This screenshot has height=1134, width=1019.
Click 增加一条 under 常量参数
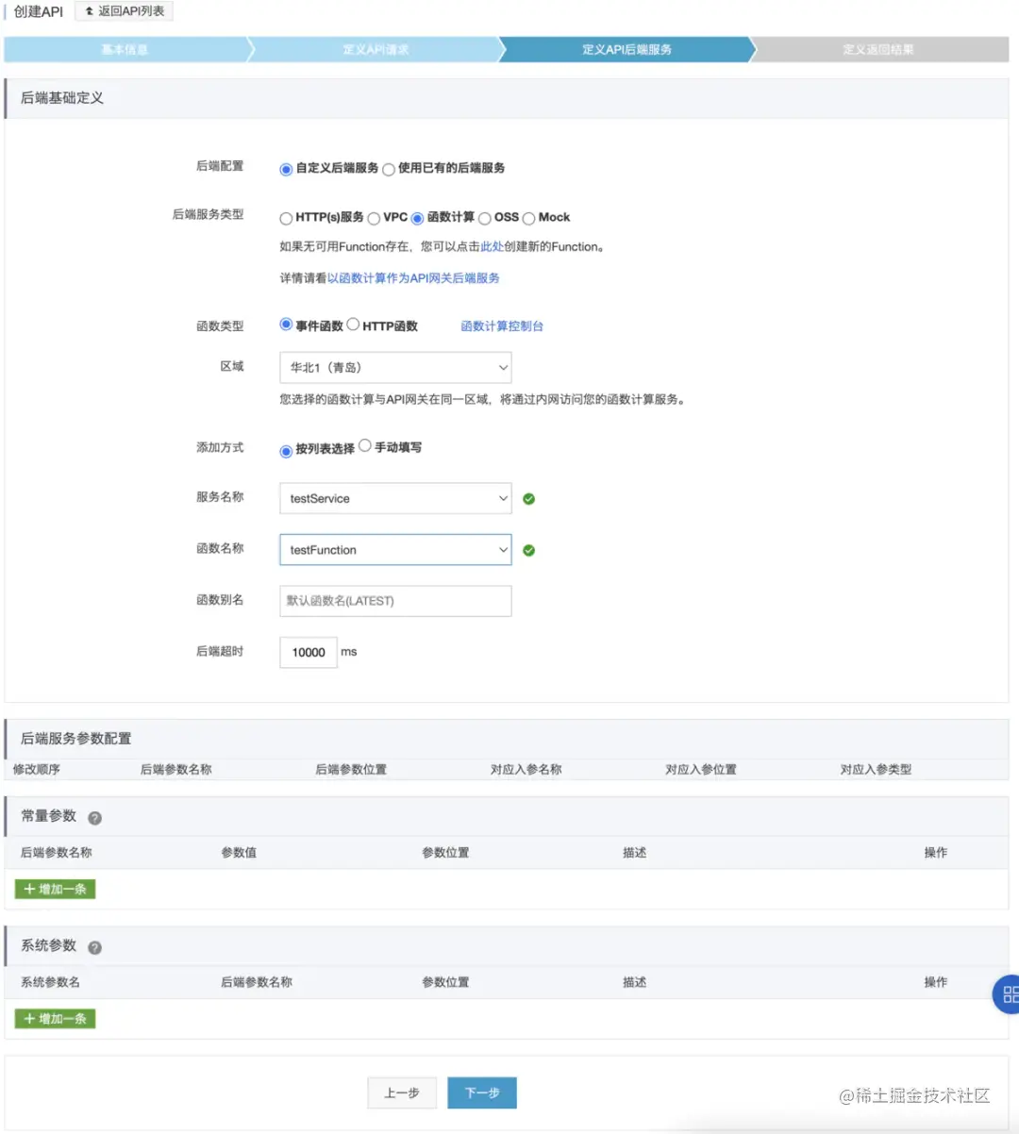tap(55, 890)
